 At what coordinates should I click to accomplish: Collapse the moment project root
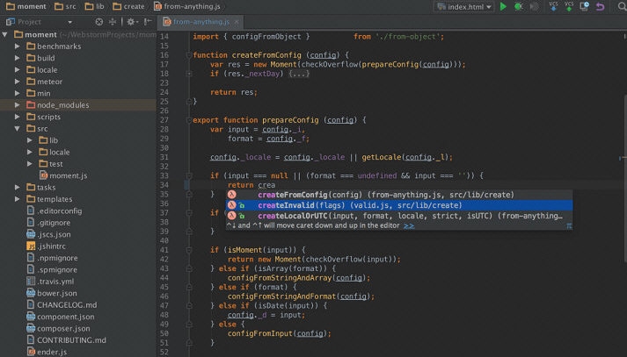(x=5, y=34)
